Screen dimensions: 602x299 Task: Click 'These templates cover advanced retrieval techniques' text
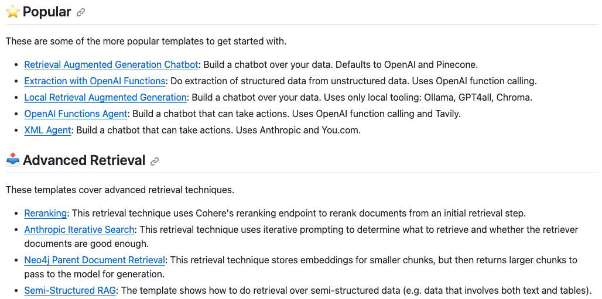tap(120, 190)
